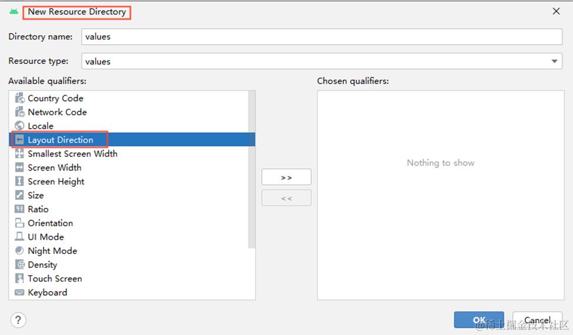
Task: Select UI Mode qualifier text
Action: (x=46, y=237)
